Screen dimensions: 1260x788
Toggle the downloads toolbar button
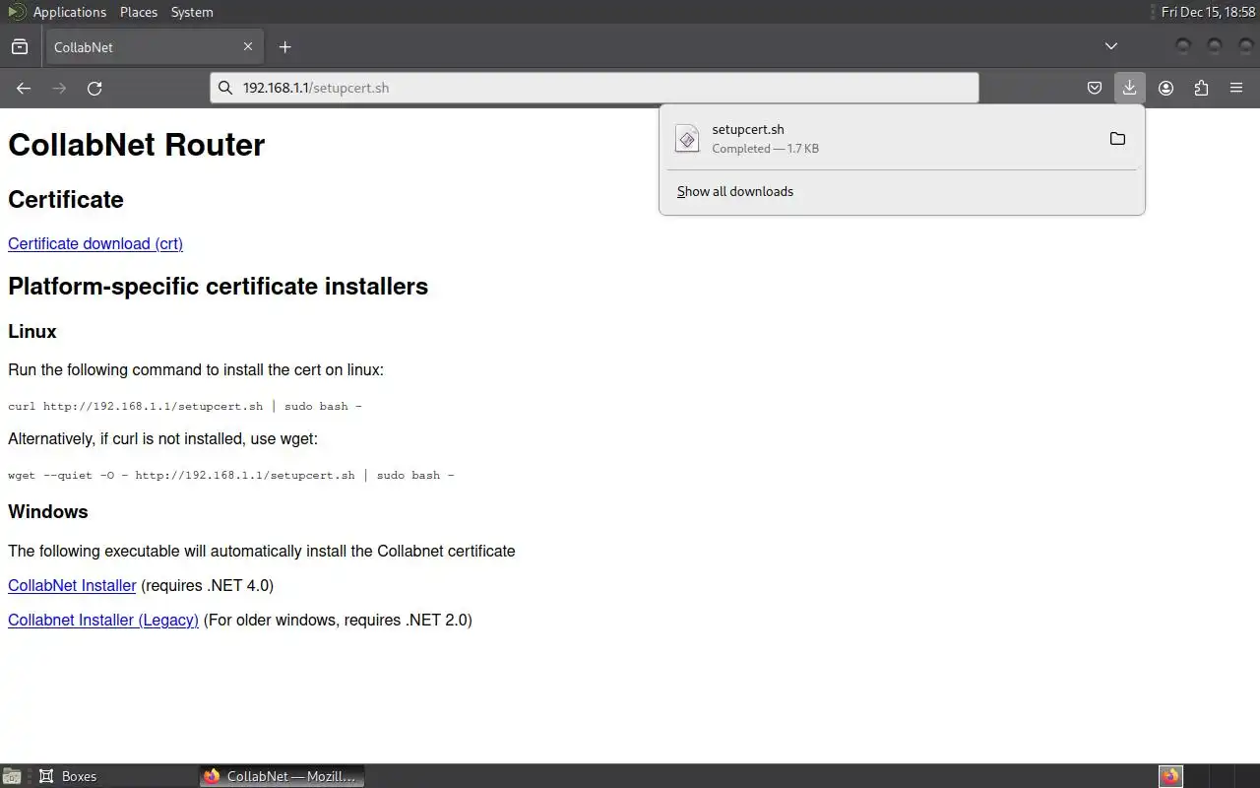[x=1129, y=88]
